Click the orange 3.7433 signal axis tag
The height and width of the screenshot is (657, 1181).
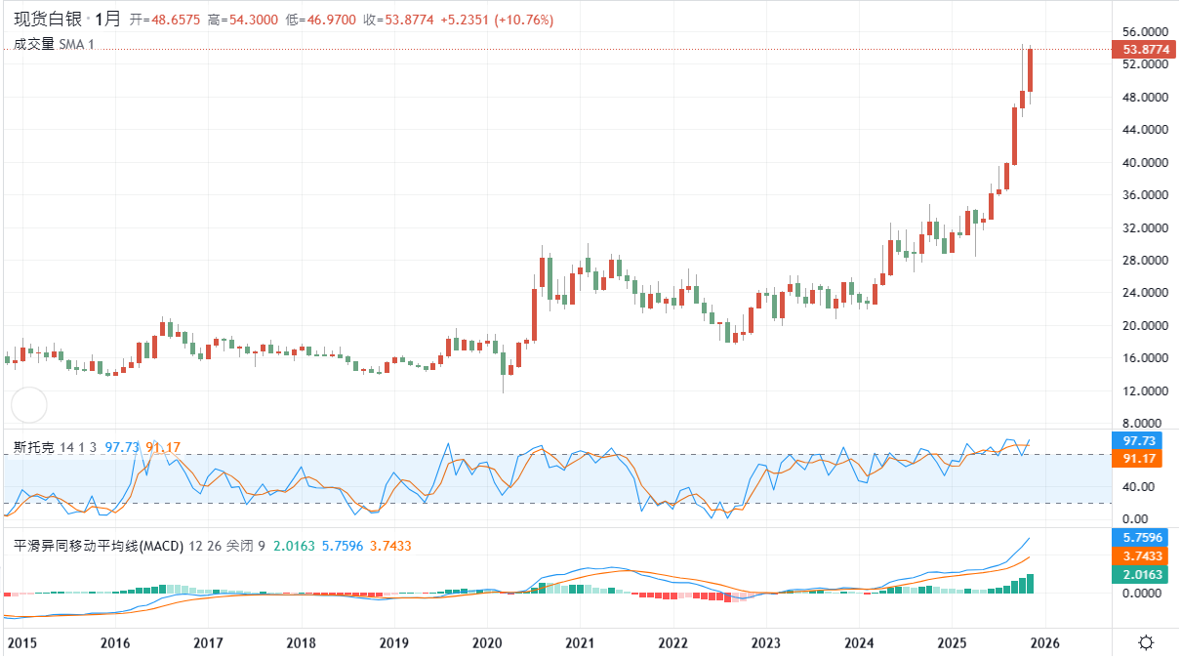(1141, 555)
